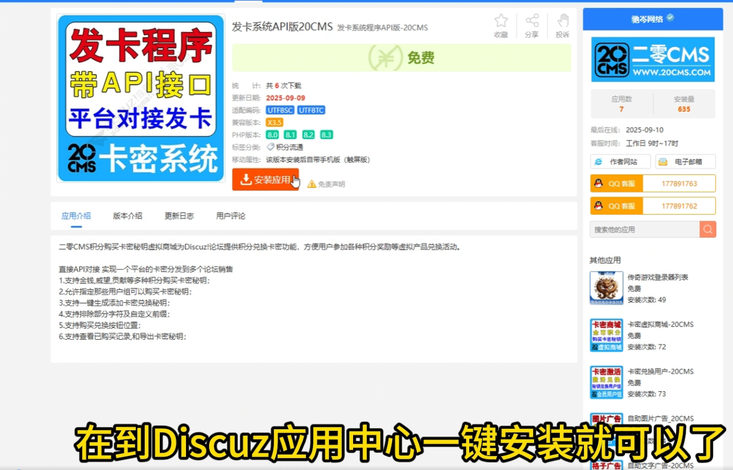Screen dimensions: 733x470
Task: Click the 安装次数: 72 text
Action: [646, 346]
